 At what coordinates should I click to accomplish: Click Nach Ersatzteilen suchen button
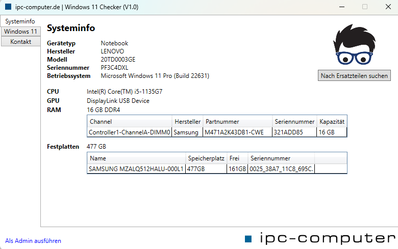click(x=354, y=76)
